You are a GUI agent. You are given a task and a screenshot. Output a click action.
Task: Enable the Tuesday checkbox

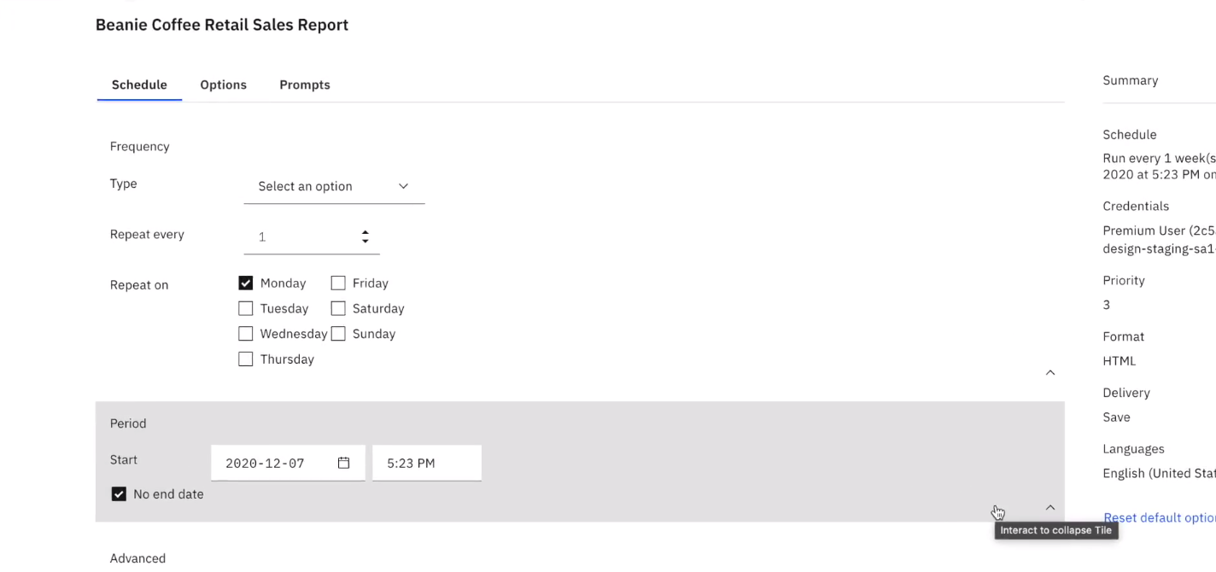(246, 308)
